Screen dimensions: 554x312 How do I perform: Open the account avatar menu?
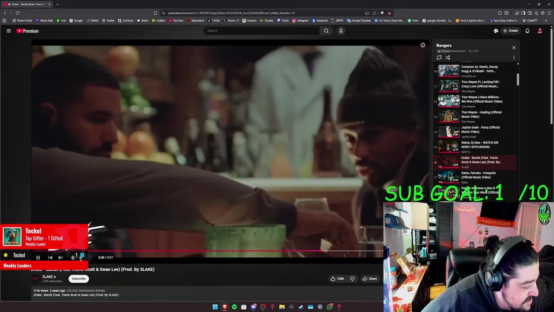coord(540,31)
